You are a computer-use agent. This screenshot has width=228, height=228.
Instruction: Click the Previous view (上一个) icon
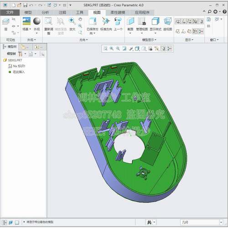point(118,21)
